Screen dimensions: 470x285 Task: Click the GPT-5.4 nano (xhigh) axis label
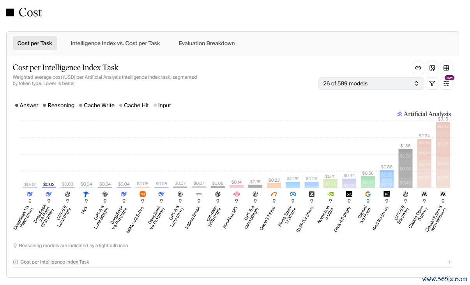(252, 217)
